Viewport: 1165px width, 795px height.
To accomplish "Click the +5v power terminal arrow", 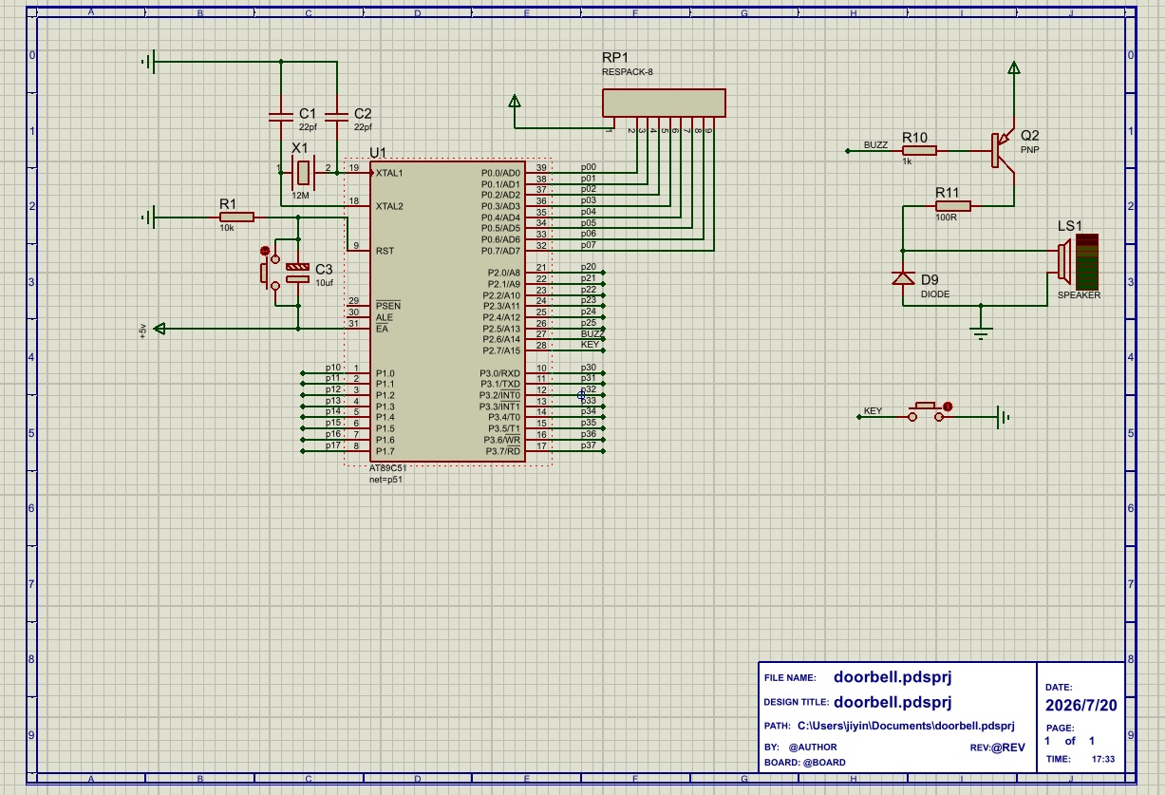I will tap(160, 329).
